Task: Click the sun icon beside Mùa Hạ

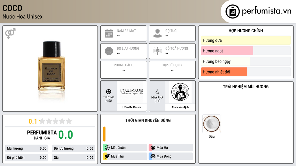Action: tap(153, 148)
